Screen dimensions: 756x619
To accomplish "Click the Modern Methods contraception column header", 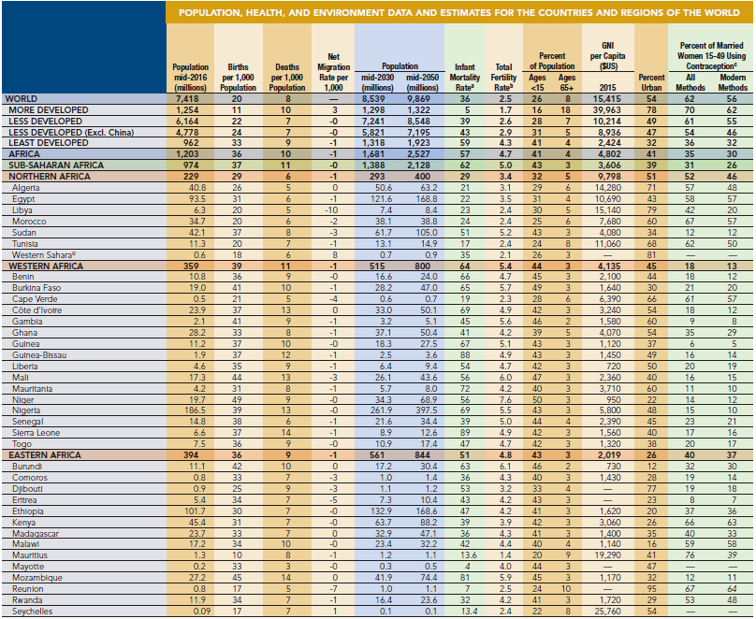I will 732,81.
